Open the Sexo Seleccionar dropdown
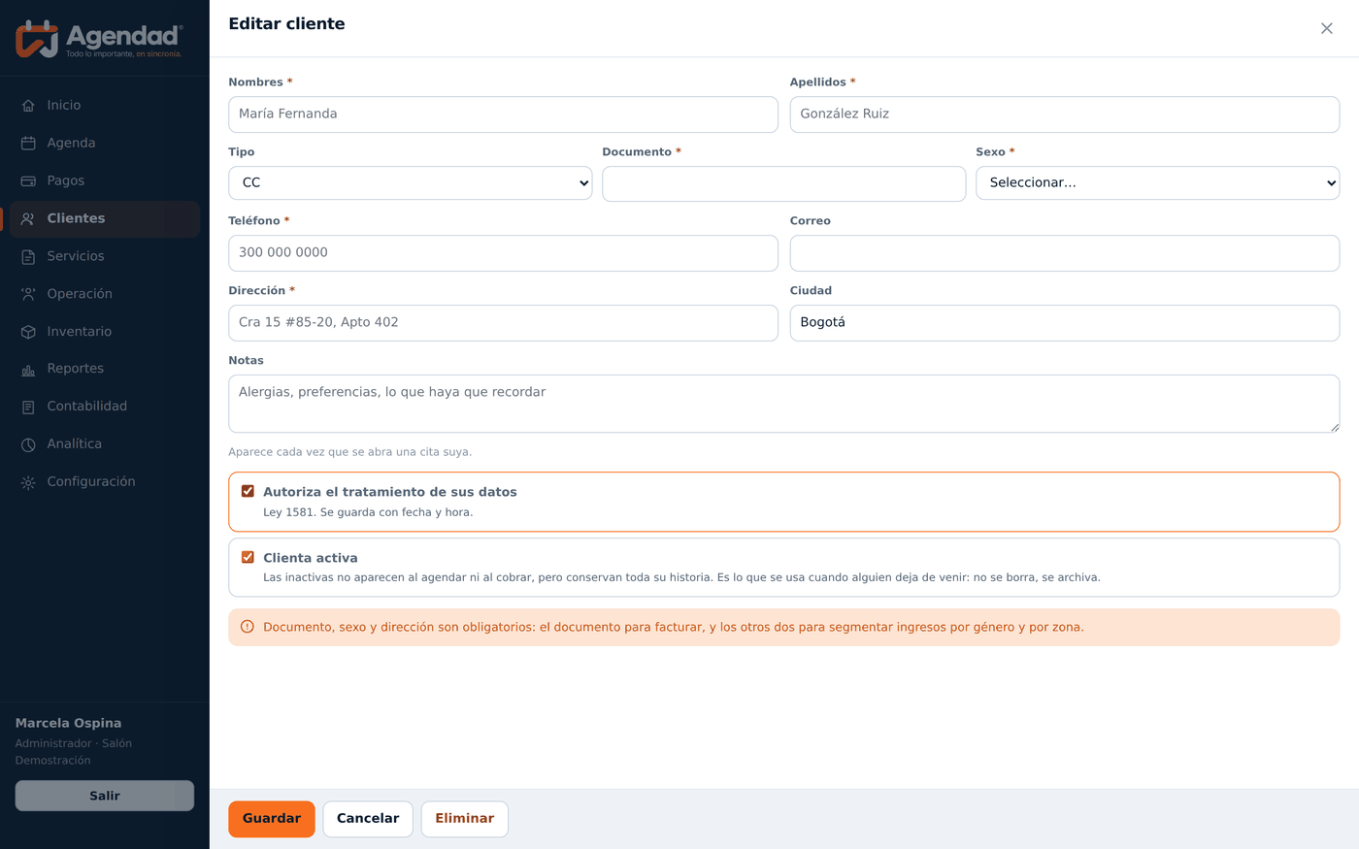Image resolution: width=1359 pixels, height=849 pixels. click(1157, 182)
